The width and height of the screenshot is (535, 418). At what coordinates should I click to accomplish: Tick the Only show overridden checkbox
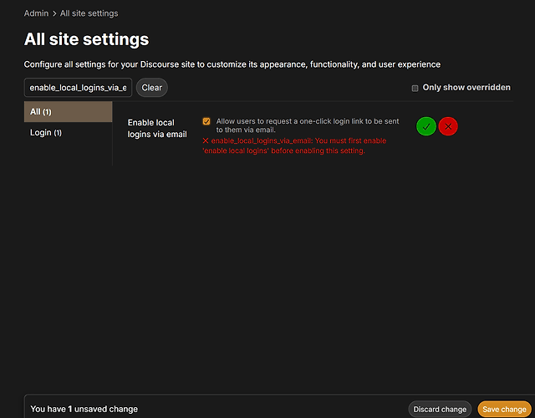415,89
